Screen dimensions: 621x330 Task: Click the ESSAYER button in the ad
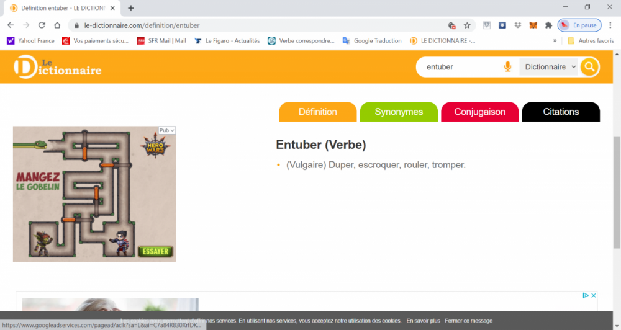[x=155, y=251]
